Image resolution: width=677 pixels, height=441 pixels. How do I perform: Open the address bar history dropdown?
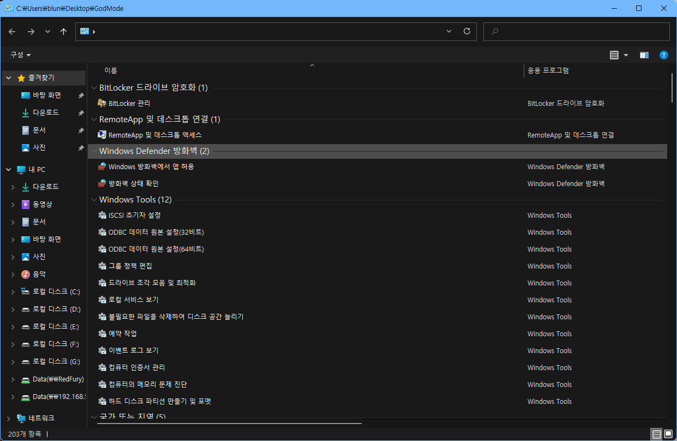(449, 31)
